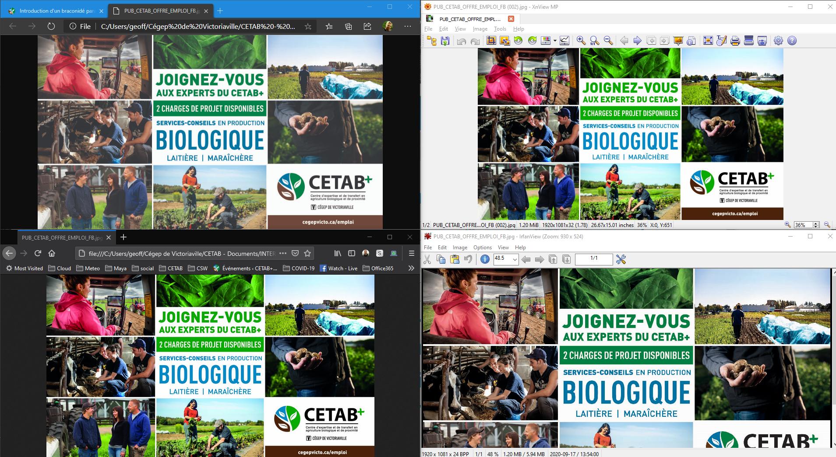Click the XnView status bar zoom-out magnifier

pos(827,225)
